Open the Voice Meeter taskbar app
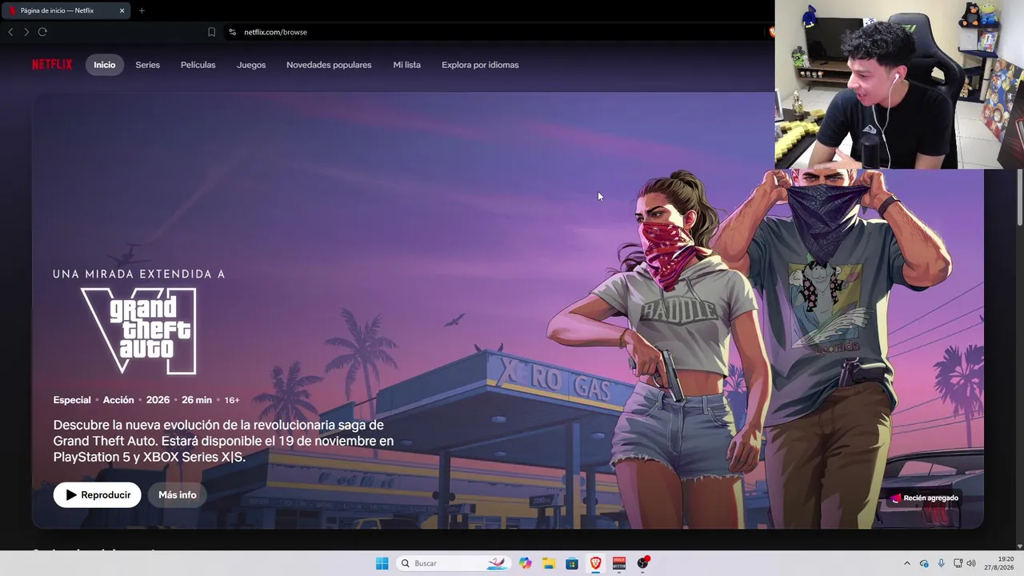The width and height of the screenshot is (1024, 576). (x=619, y=563)
